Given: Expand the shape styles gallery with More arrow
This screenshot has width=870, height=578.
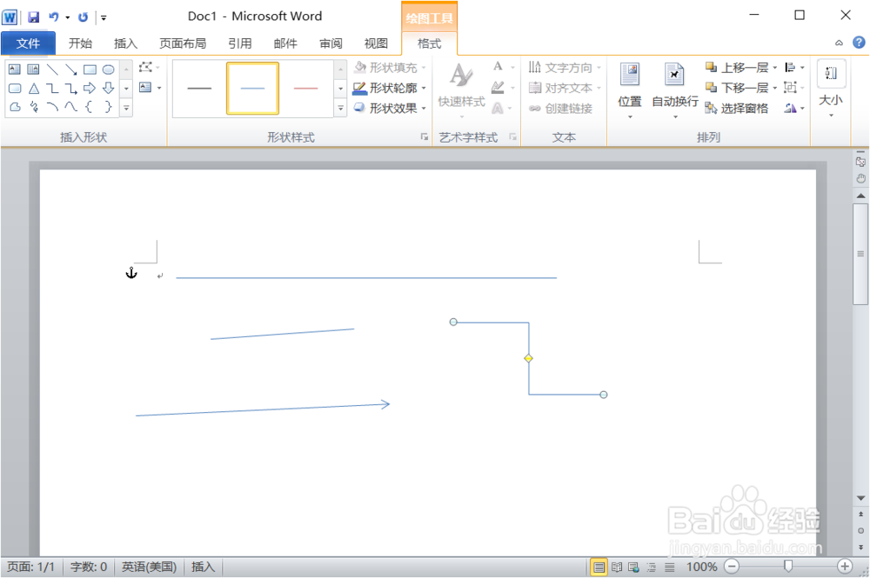Looking at the screenshot, I should point(340,108).
